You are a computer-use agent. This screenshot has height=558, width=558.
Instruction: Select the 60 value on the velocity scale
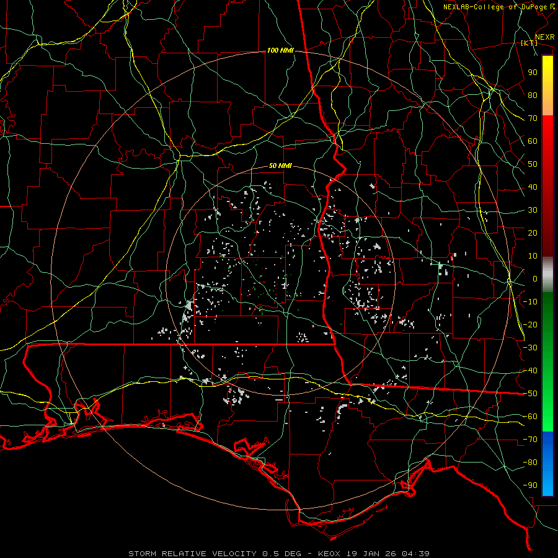533,141
